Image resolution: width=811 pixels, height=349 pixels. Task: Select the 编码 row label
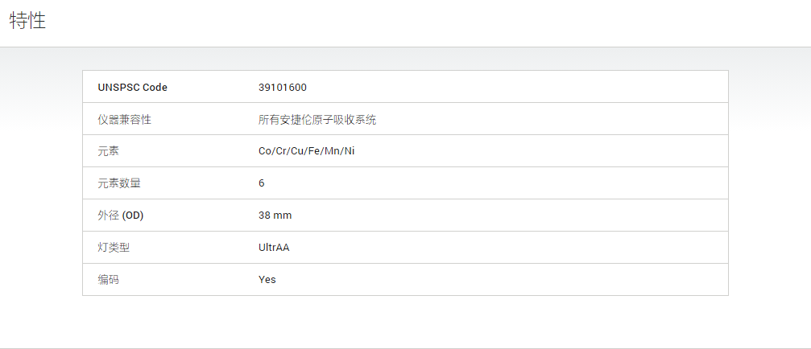click(108, 280)
